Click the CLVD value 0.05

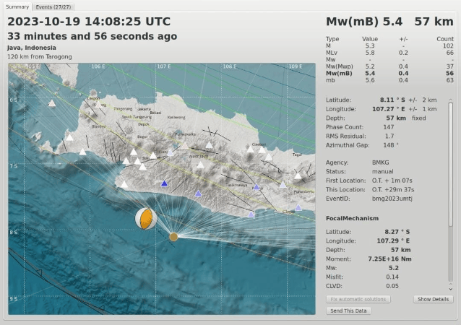(x=392, y=286)
